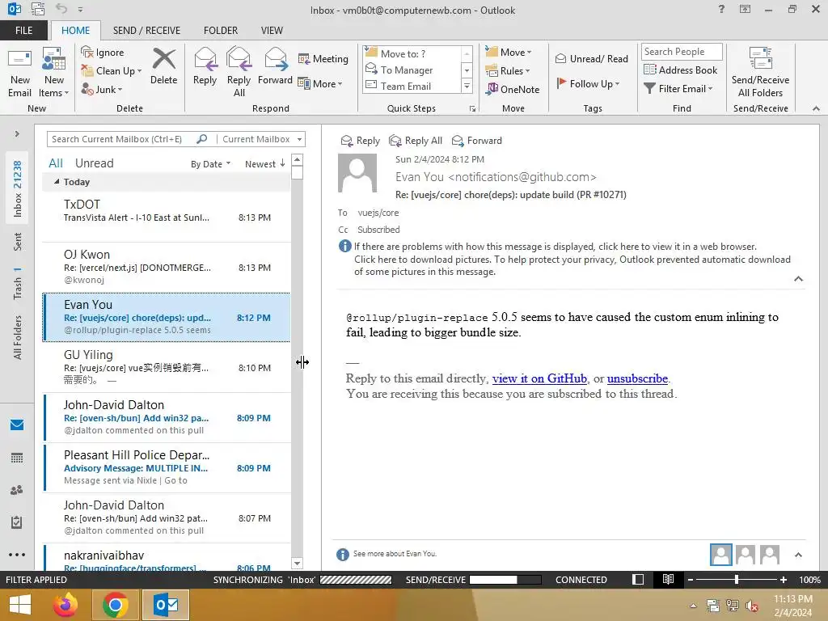Viewport: 828px width, 621px height.
Task: Switch to the VIEW tab
Action: [272, 30]
